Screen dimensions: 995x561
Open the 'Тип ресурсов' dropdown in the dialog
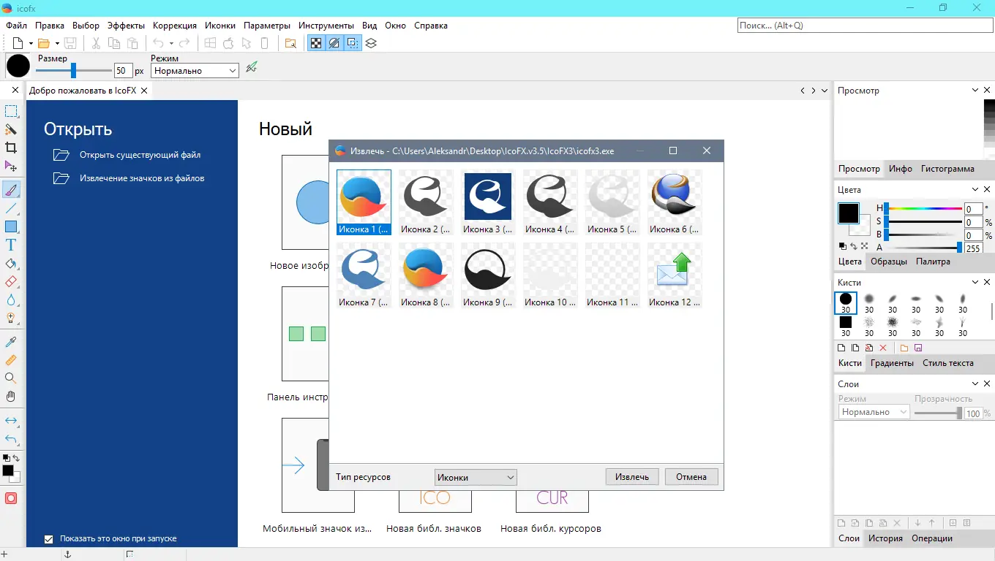click(475, 476)
